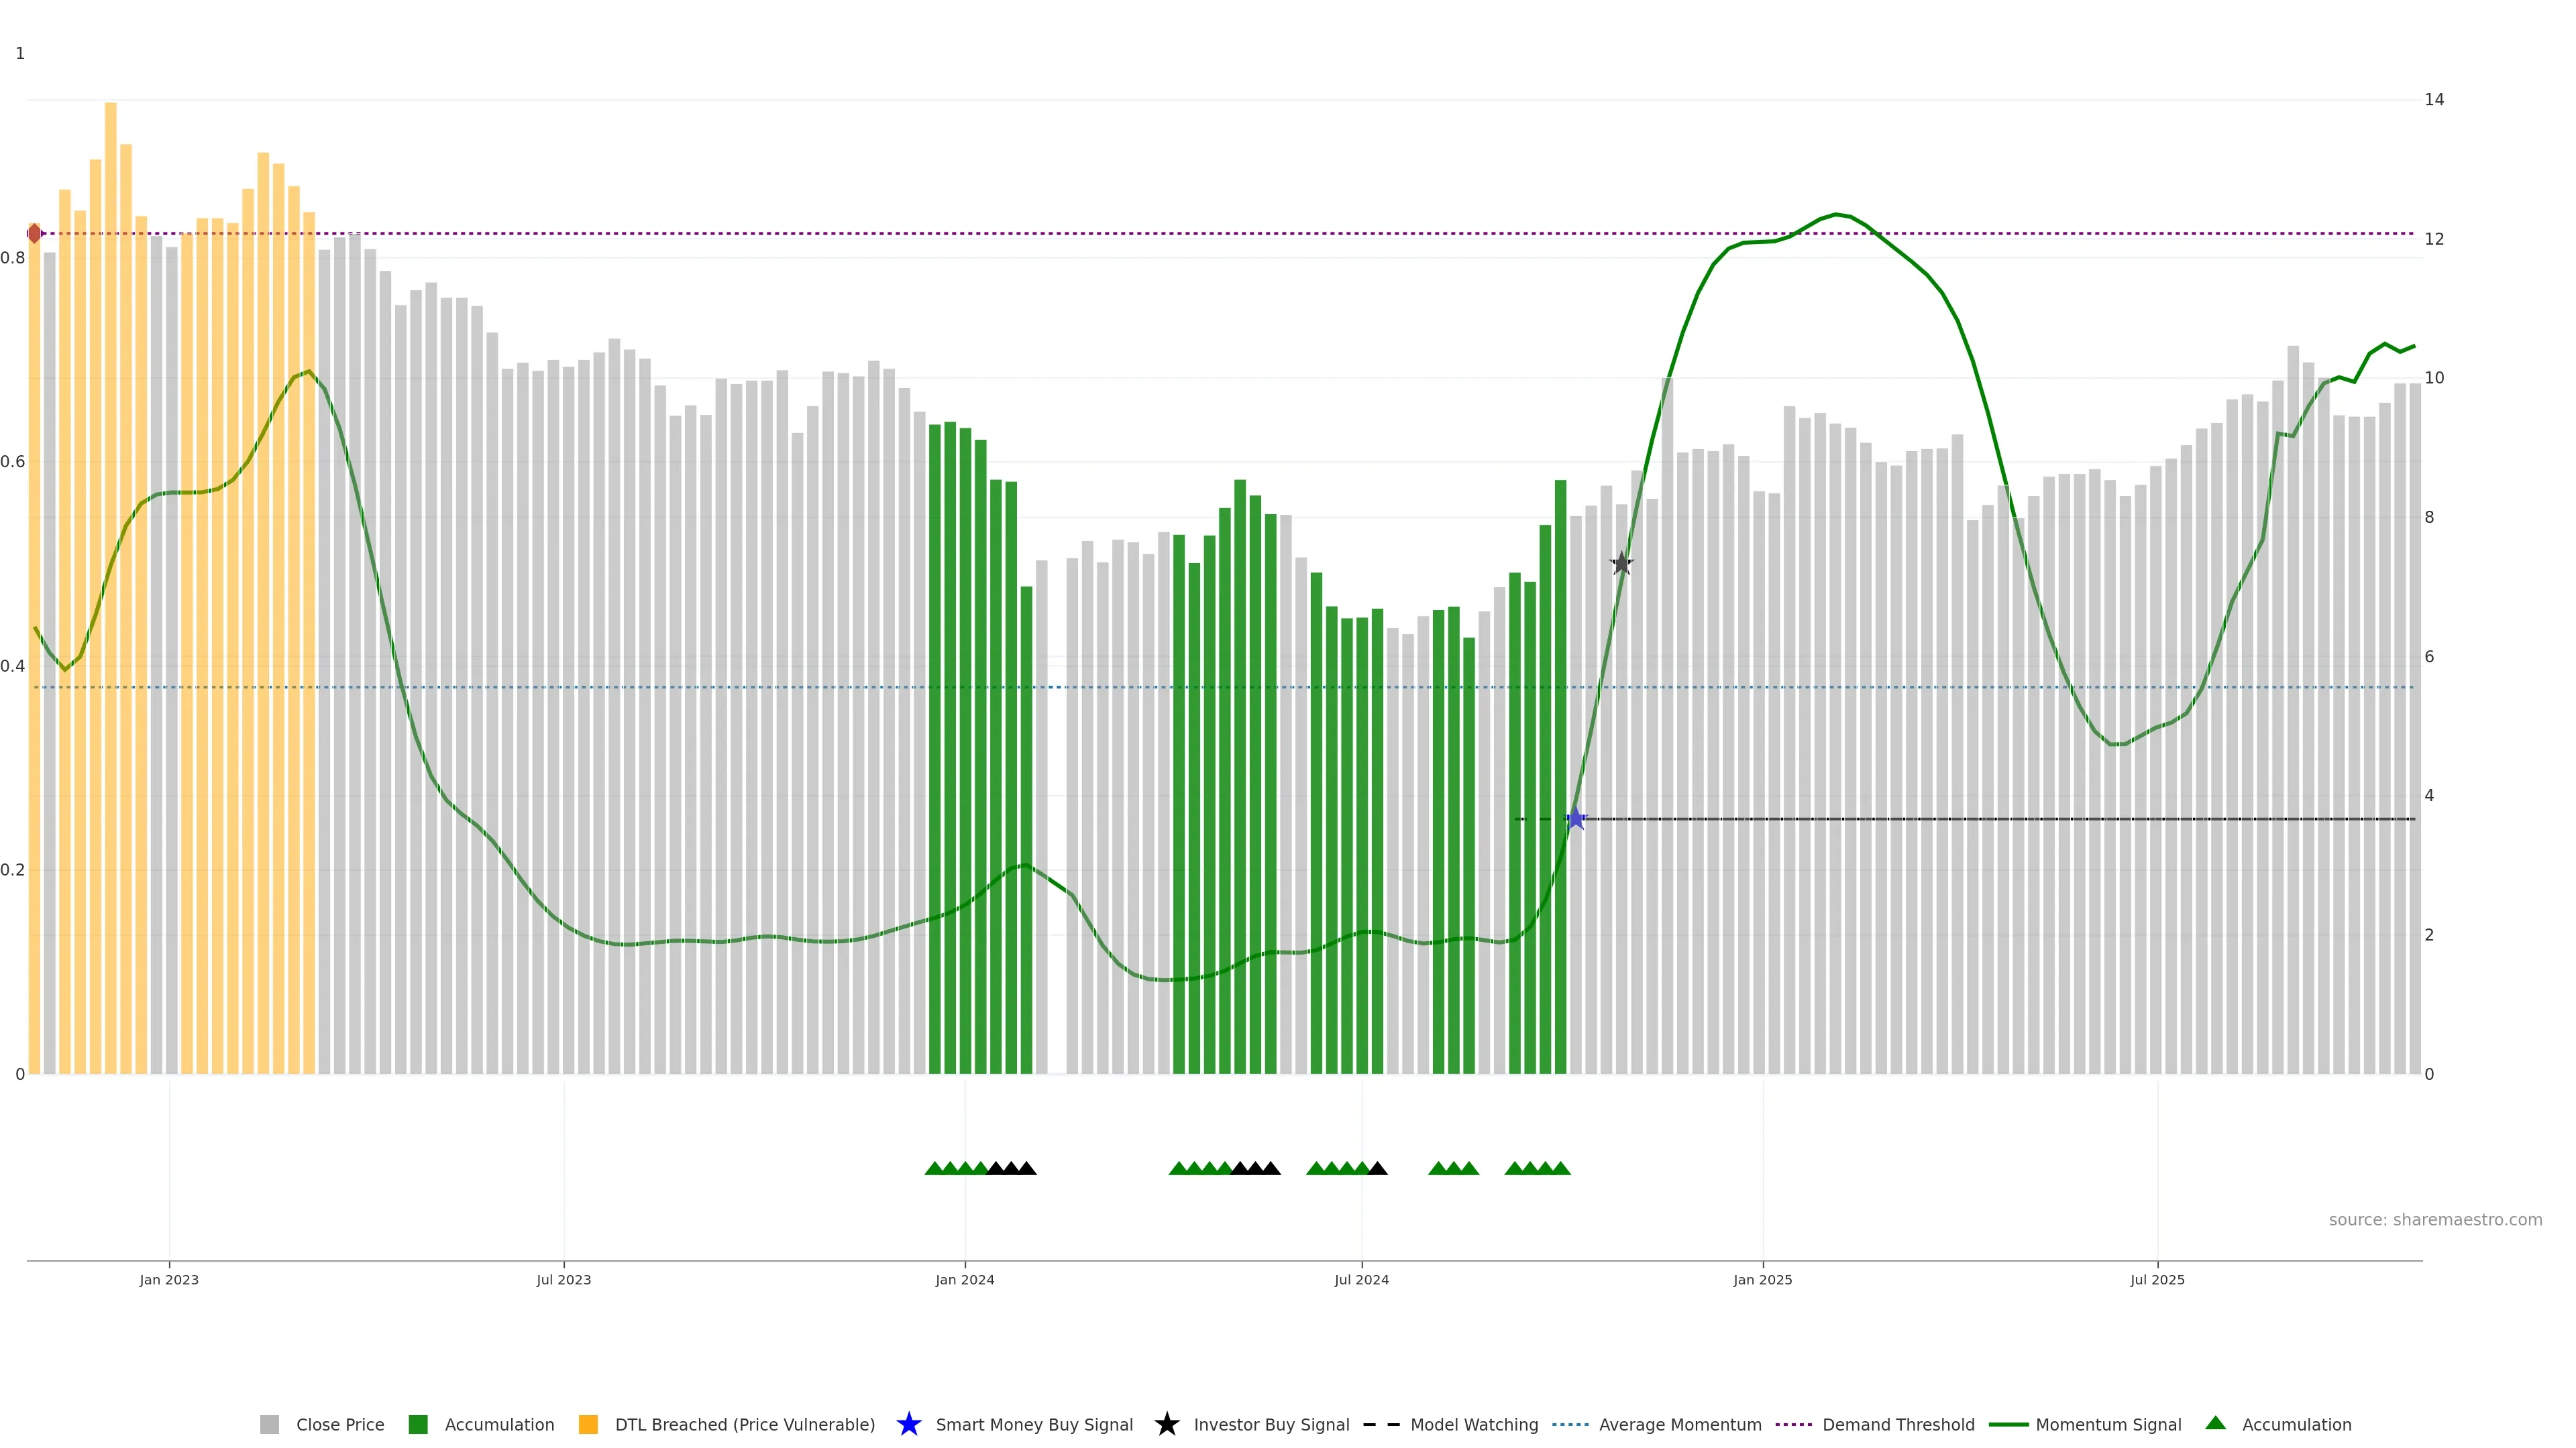
Task: Toggle Close Price series in legend
Action: [339, 1424]
